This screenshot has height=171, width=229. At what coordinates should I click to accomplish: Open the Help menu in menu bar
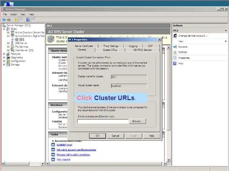point(31,14)
